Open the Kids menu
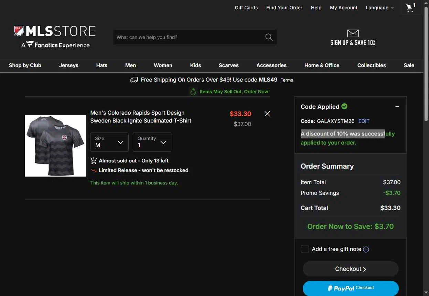 pyautogui.click(x=196, y=65)
